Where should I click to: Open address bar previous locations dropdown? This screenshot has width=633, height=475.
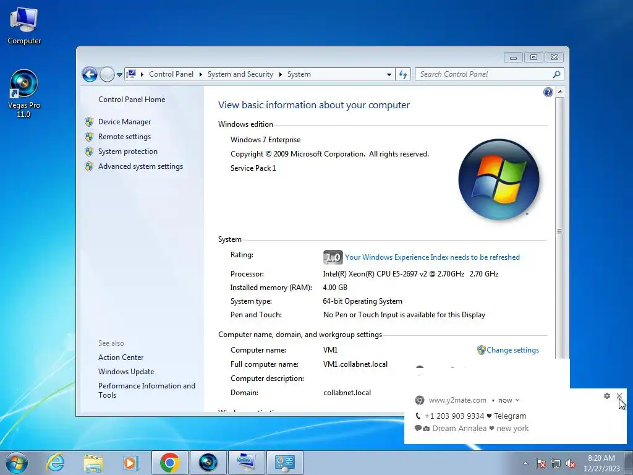click(x=389, y=74)
